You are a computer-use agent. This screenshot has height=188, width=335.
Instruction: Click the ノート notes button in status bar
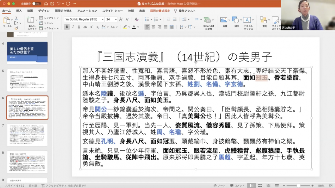[x=219, y=186]
